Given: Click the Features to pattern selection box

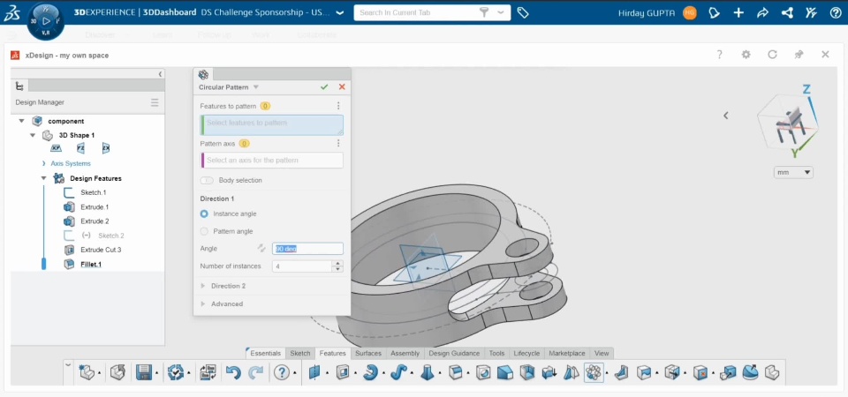Looking at the screenshot, I should [x=271, y=124].
